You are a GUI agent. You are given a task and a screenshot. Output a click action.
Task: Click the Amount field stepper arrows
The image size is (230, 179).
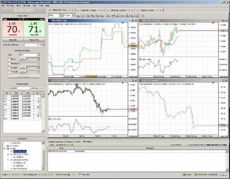(43, 45)
